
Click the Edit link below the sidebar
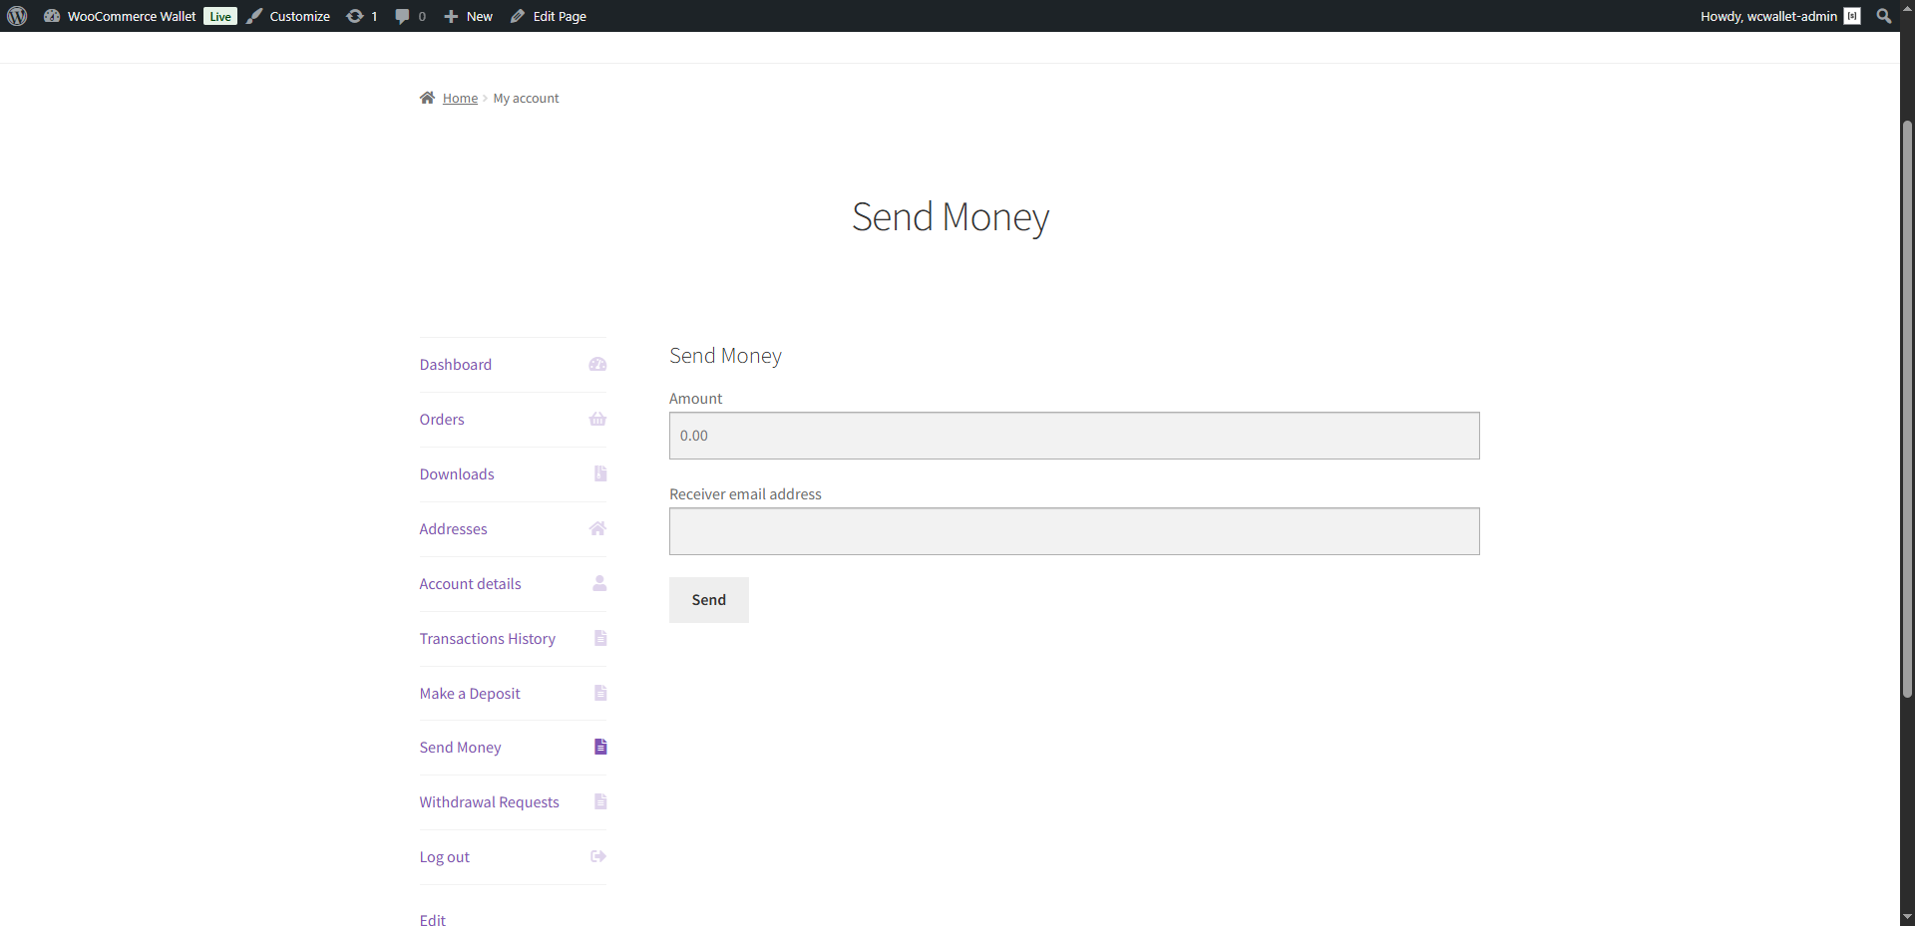[x=432, y=919]
